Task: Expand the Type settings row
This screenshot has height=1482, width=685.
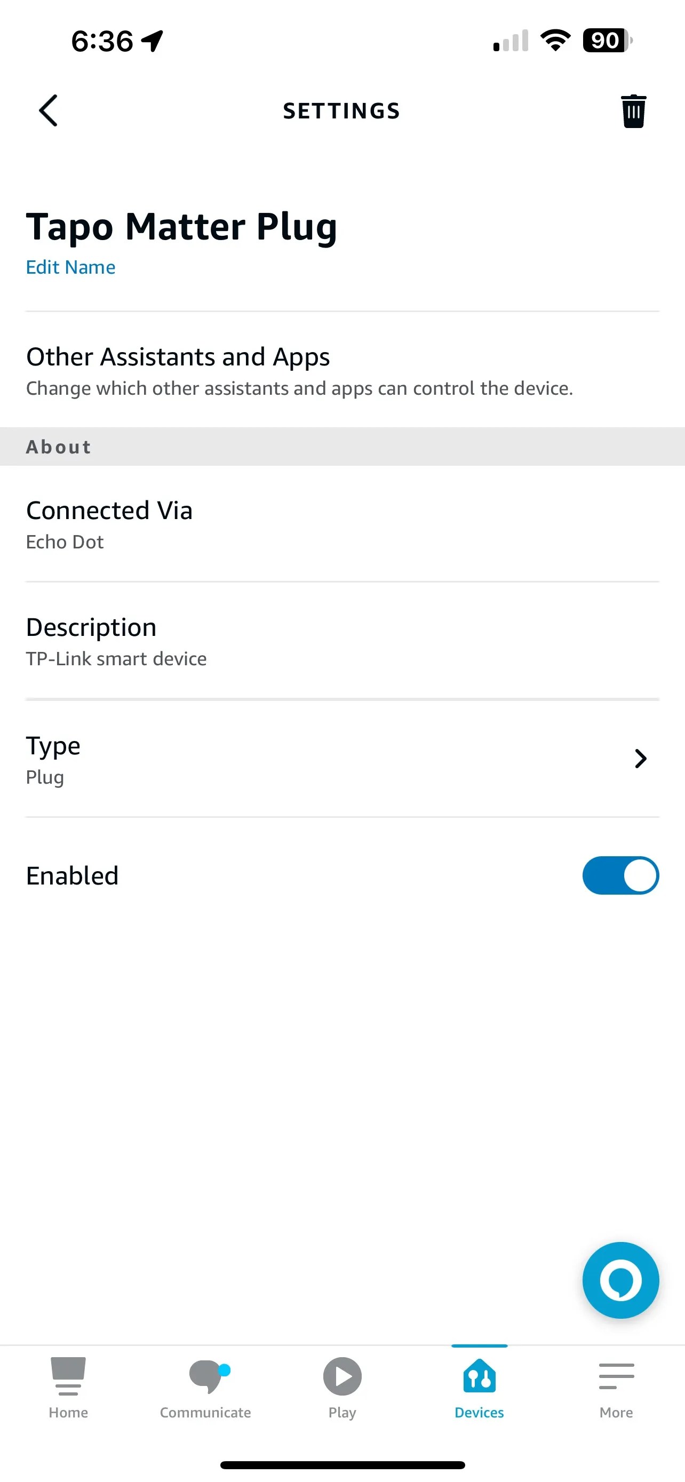Action: coord(342,759)
